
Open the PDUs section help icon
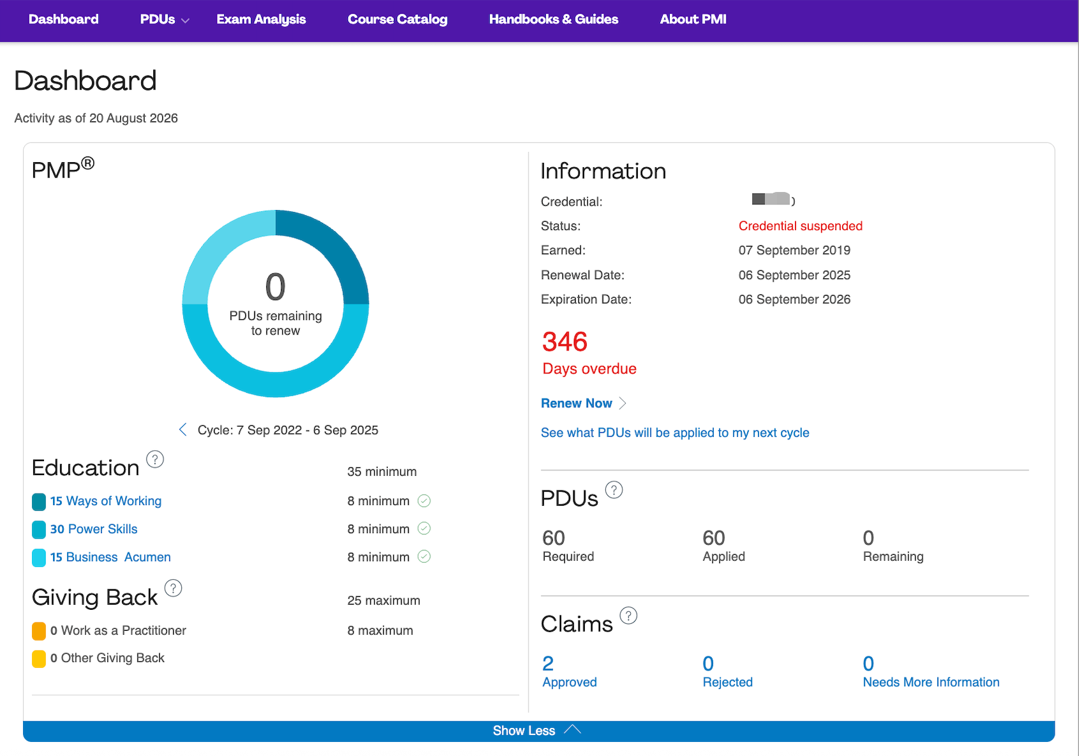click(x=614, y=490)
